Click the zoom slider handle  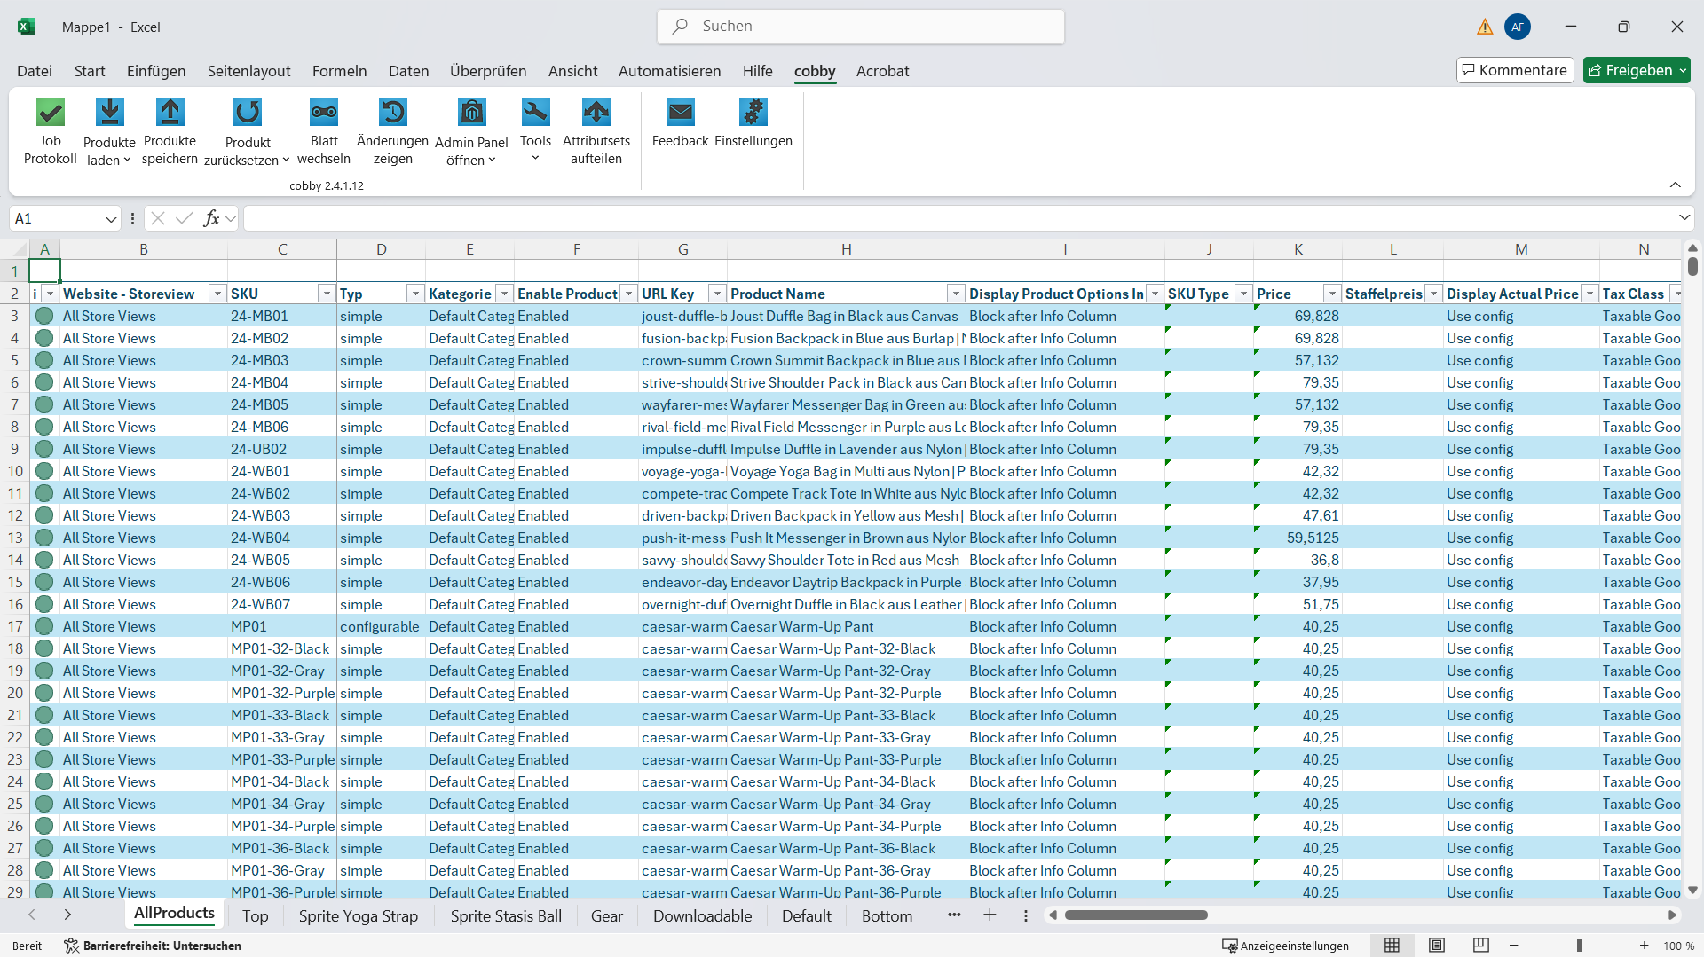[x=1580, y=946]
